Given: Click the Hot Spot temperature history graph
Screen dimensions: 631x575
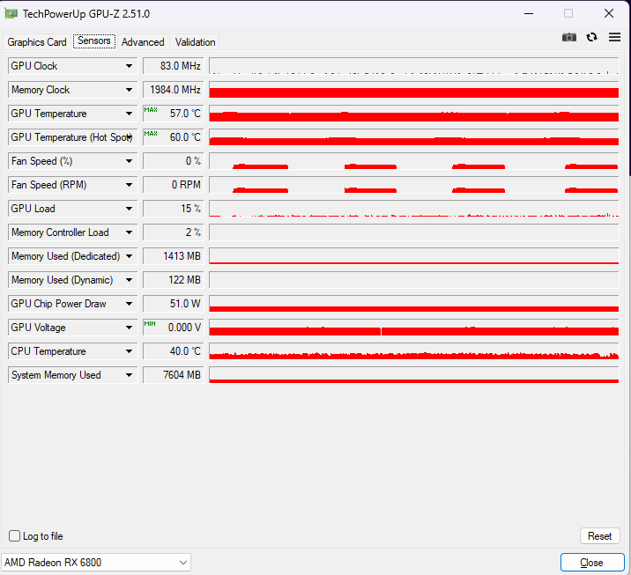Looking at the screenshot, I should 413,137.
